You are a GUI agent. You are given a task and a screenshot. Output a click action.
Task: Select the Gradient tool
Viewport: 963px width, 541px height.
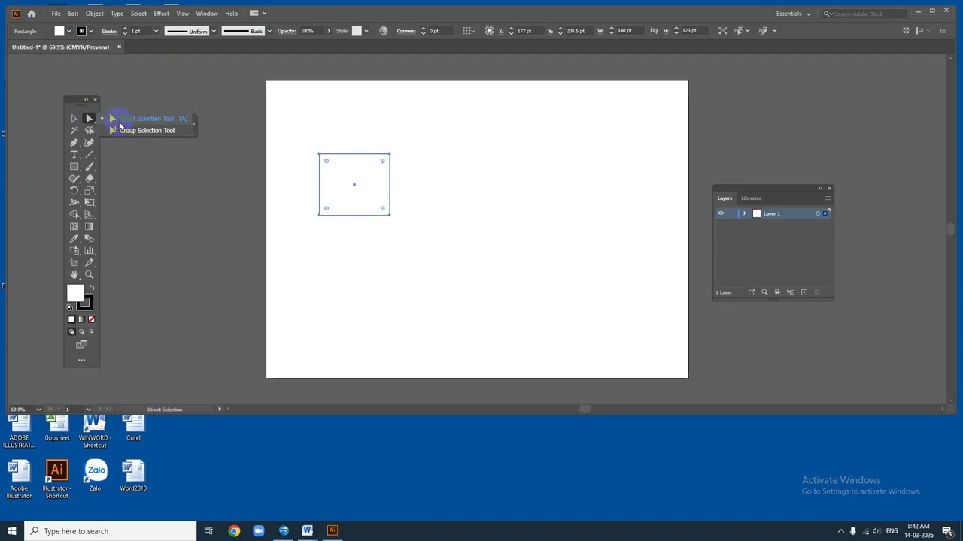pyautogui.click(x=89, y=227)
